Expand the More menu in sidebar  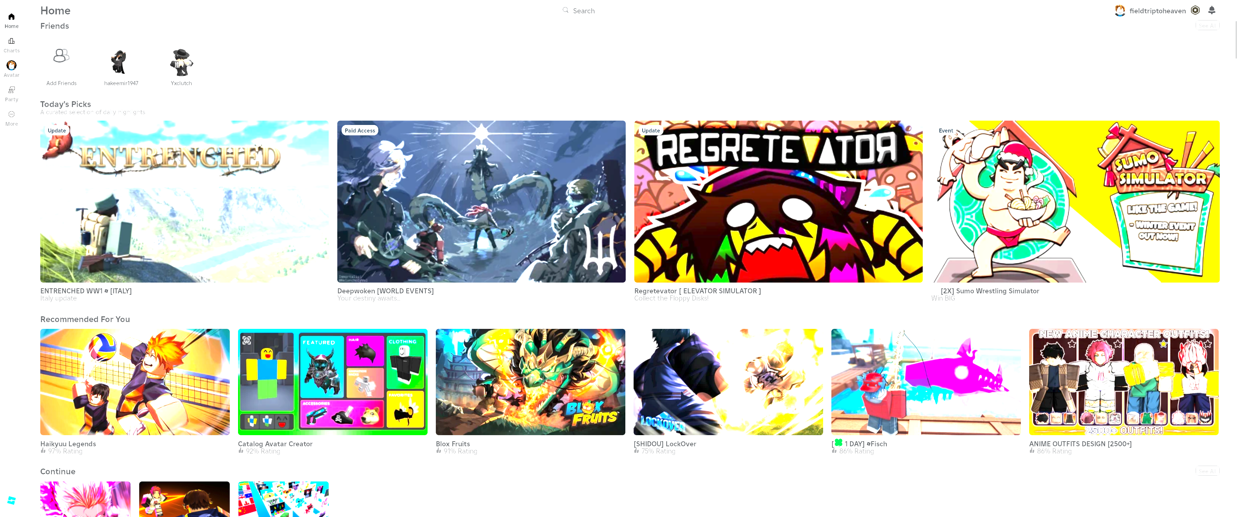point(12,115)
